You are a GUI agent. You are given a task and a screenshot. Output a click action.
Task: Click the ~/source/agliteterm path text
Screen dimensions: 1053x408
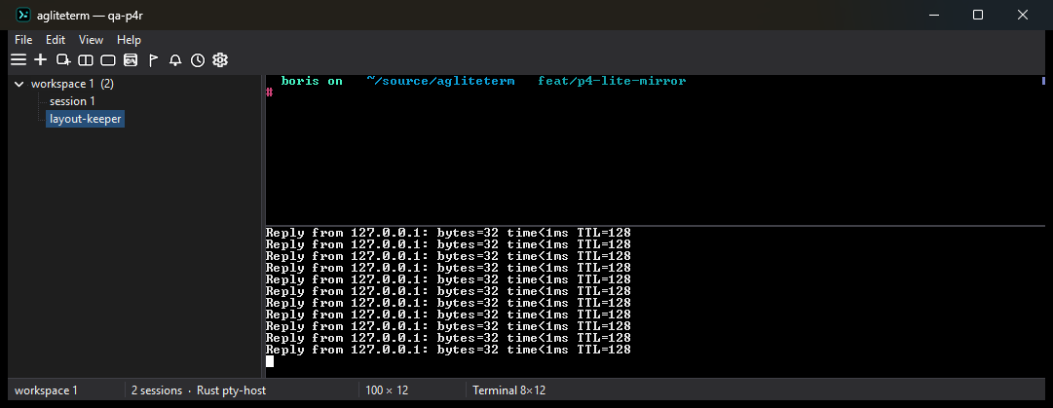(x=440, y=81)
